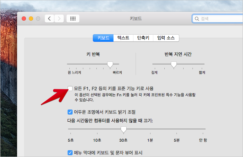Viewport: 243px width, 157px height.
Task: Uncheck 메뉴 막대에 키보드 및 문자 뷰어 표시
Action: pyautogui.click(x=70, y=153)
